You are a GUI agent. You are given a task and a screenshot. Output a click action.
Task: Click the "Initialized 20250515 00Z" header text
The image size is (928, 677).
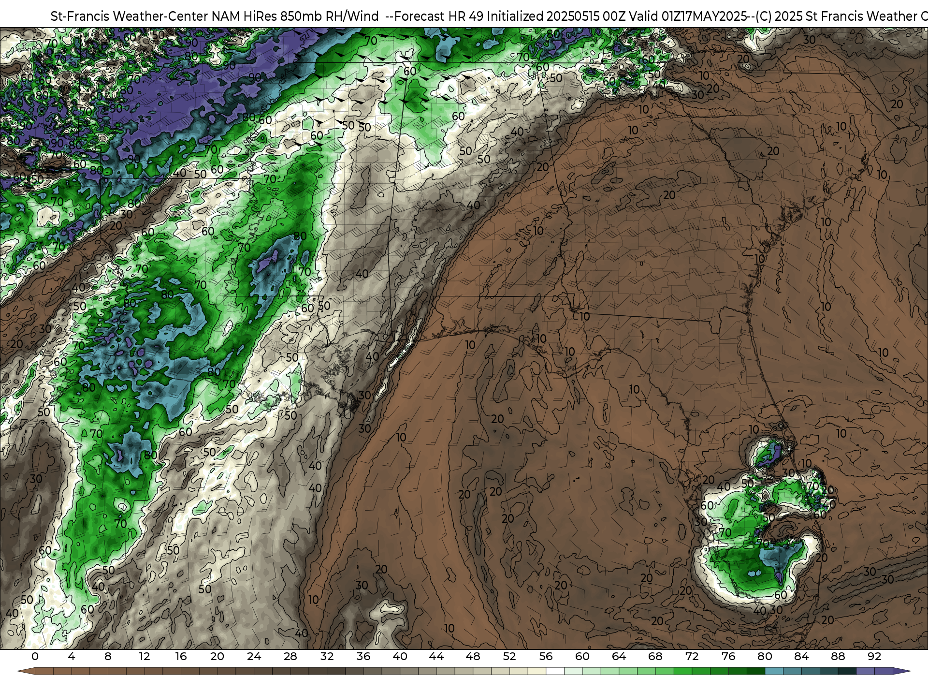tap(556, 16)
